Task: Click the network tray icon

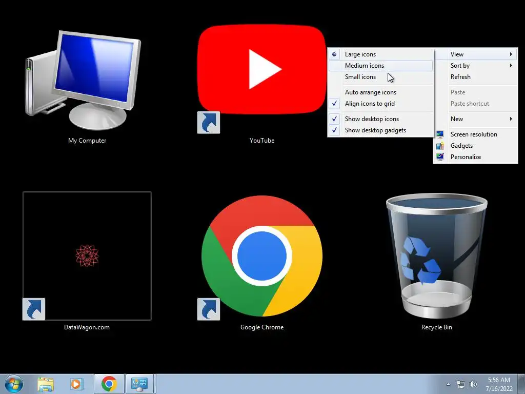Action: (461, 384)
